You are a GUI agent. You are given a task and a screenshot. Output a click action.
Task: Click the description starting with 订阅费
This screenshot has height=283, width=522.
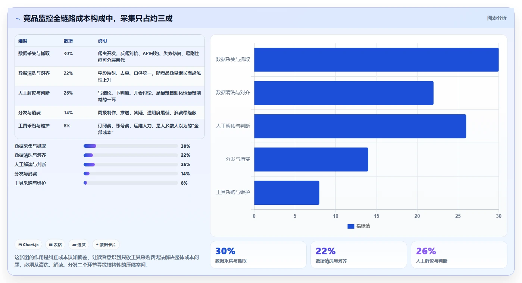pos(149,129)
